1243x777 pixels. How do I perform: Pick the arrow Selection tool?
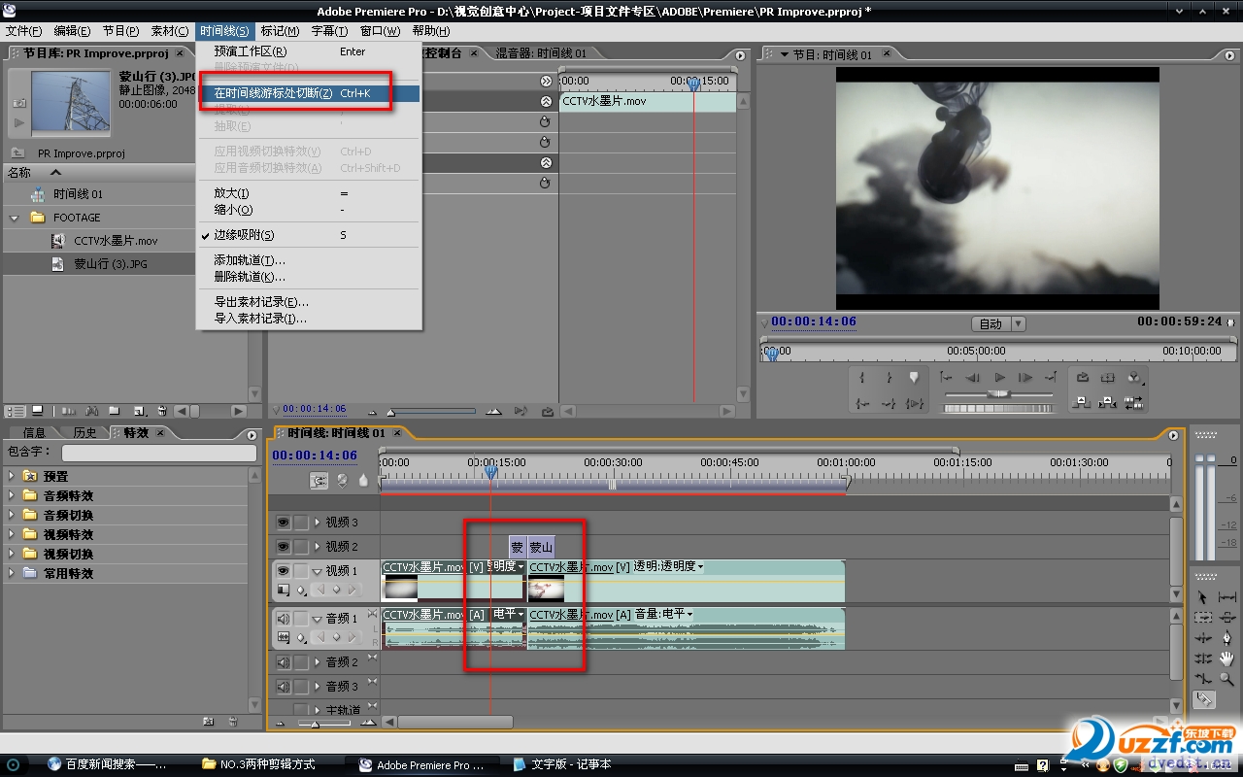pyautogui.click(x=1203, y=597)
